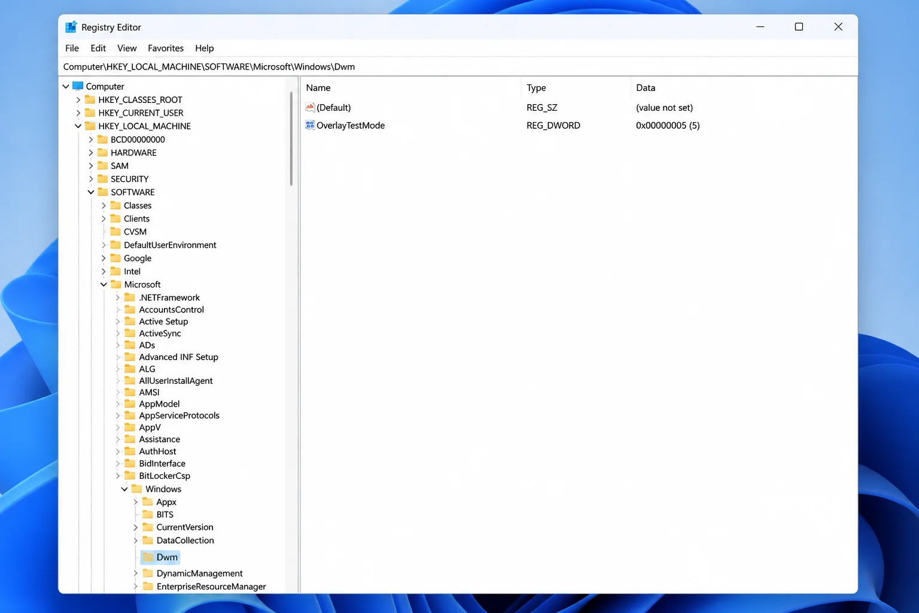Open the Help menu
This screenshot has height=613, width=919.
[x=204, y=48]
